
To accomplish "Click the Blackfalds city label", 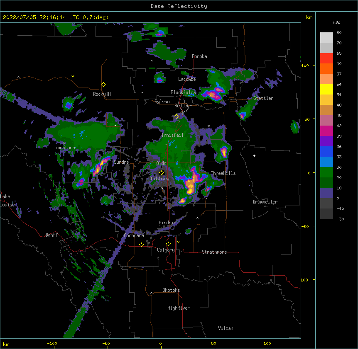I will tap(183, 92).
